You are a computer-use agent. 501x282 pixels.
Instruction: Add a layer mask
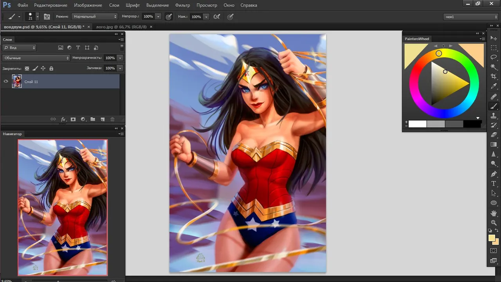pyautogui.click(x=73, y=119)
